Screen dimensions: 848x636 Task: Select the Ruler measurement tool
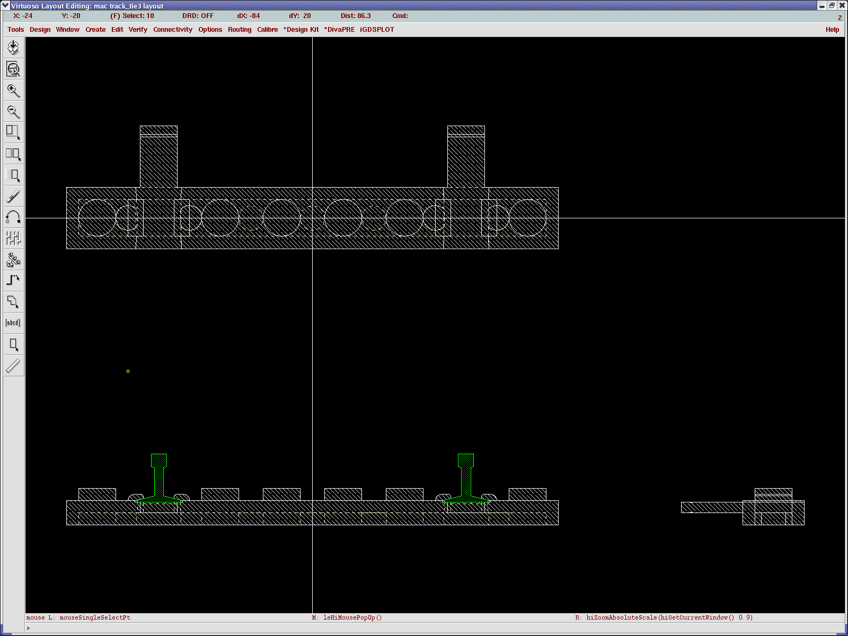(13, 366)
